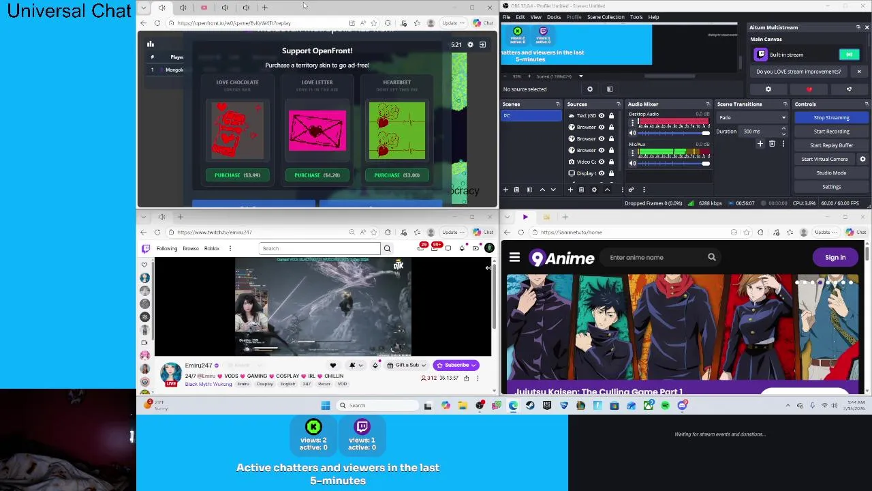The image size is (872, 491).
Task: Open Twitch notifications inbox icon
Action: click(434, 248)
